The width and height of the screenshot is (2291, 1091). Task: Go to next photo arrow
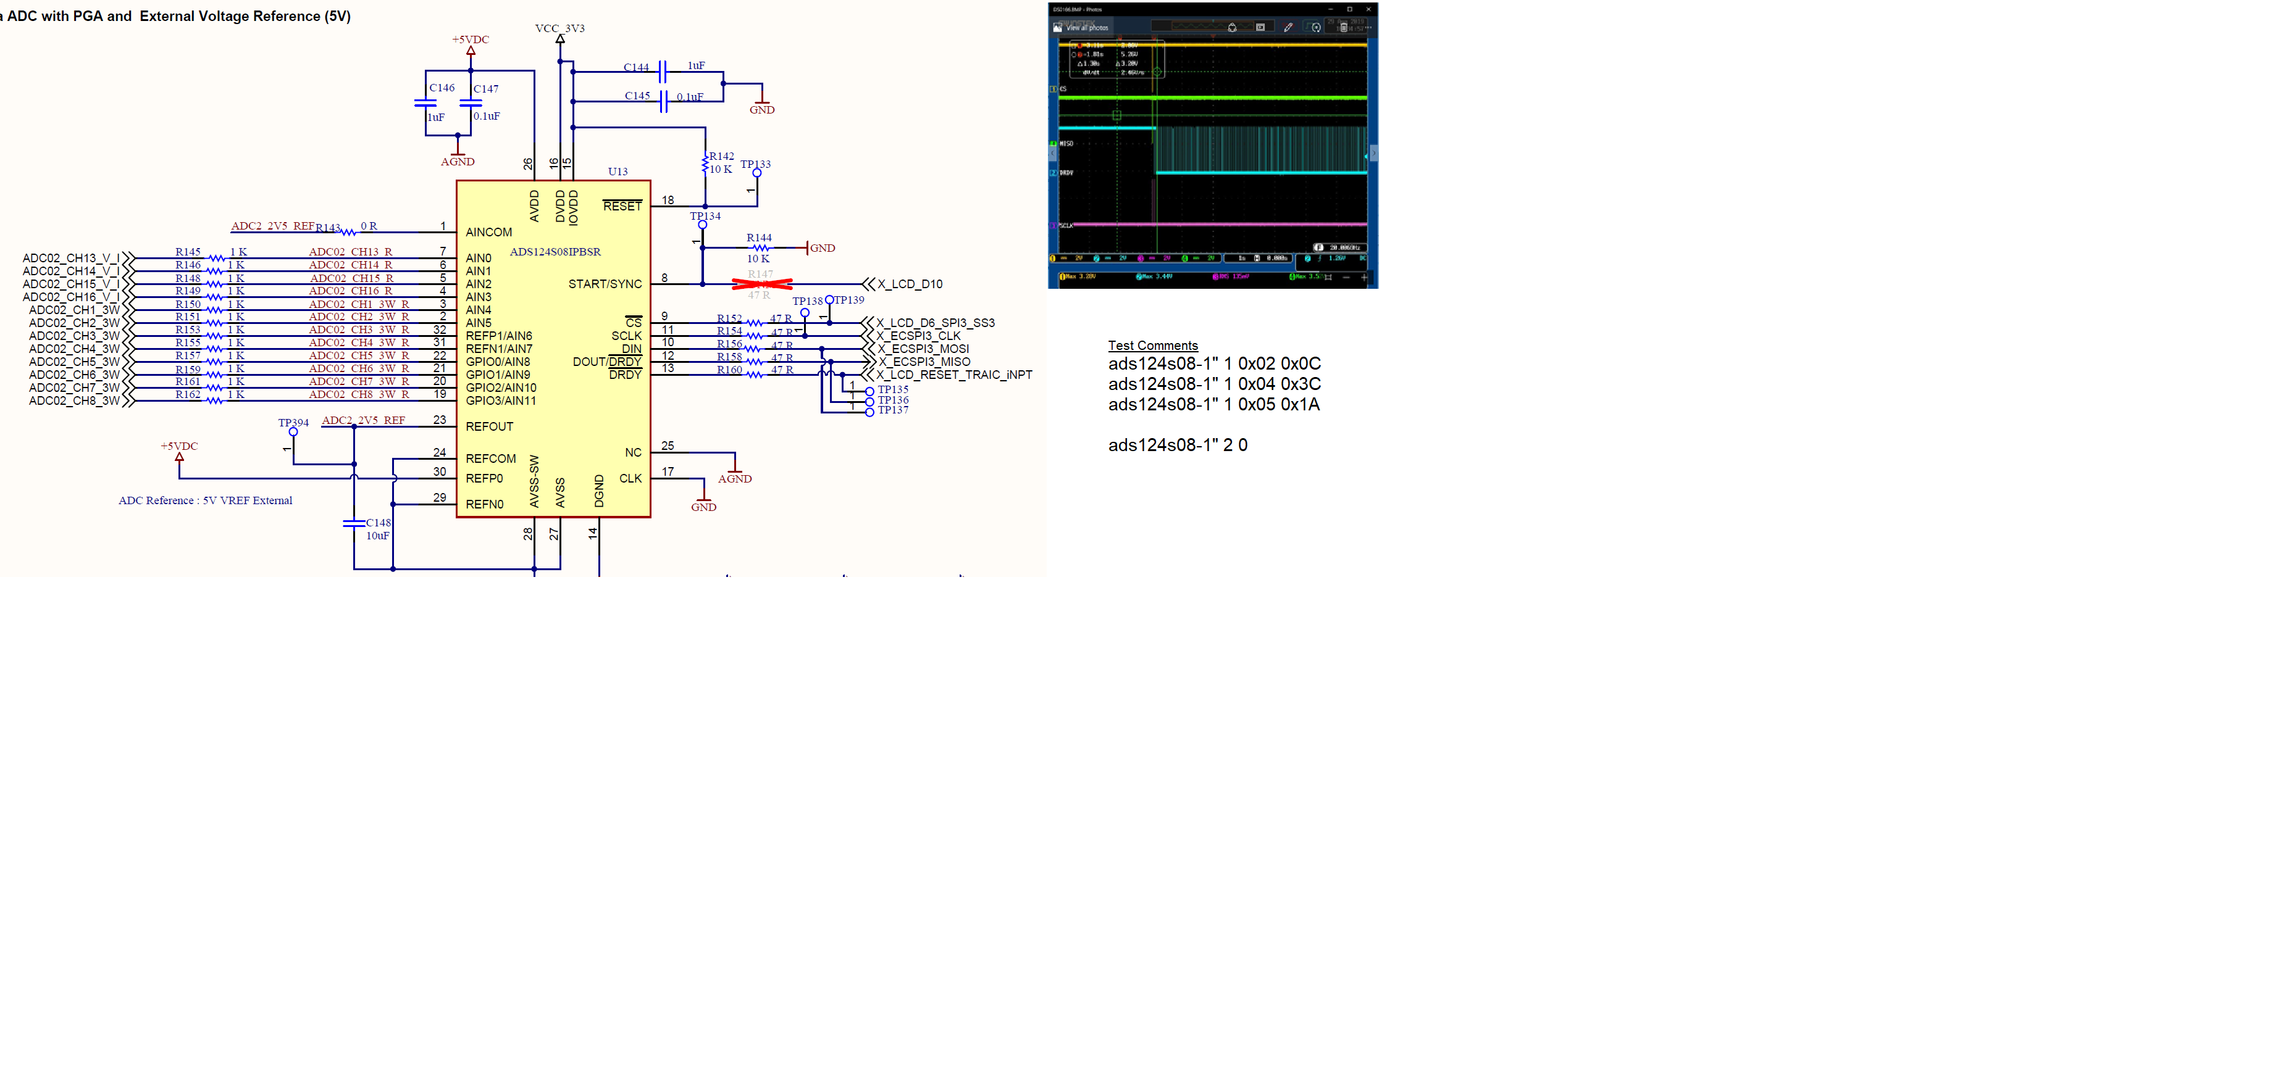pos(1373,154)
